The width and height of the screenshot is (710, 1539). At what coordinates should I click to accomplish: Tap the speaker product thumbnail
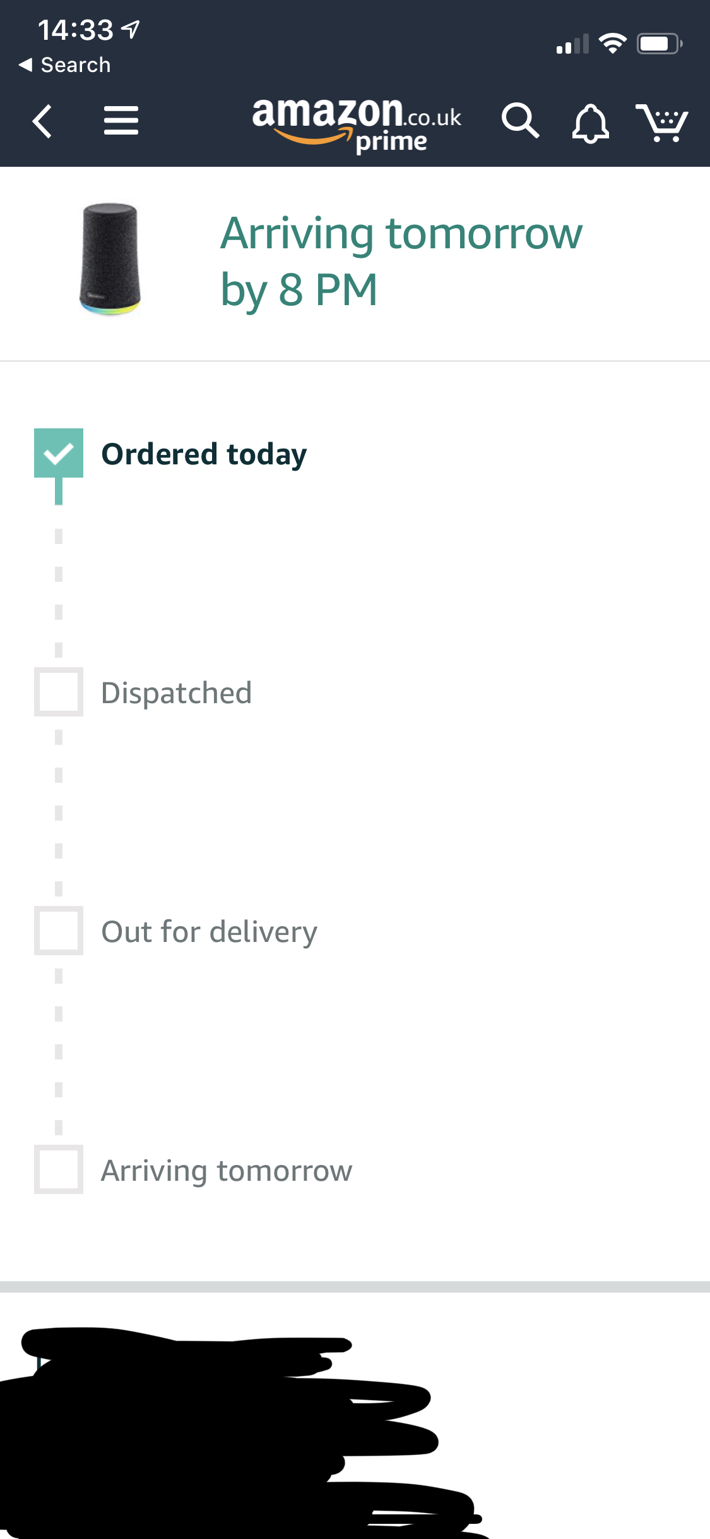[110, 259]
